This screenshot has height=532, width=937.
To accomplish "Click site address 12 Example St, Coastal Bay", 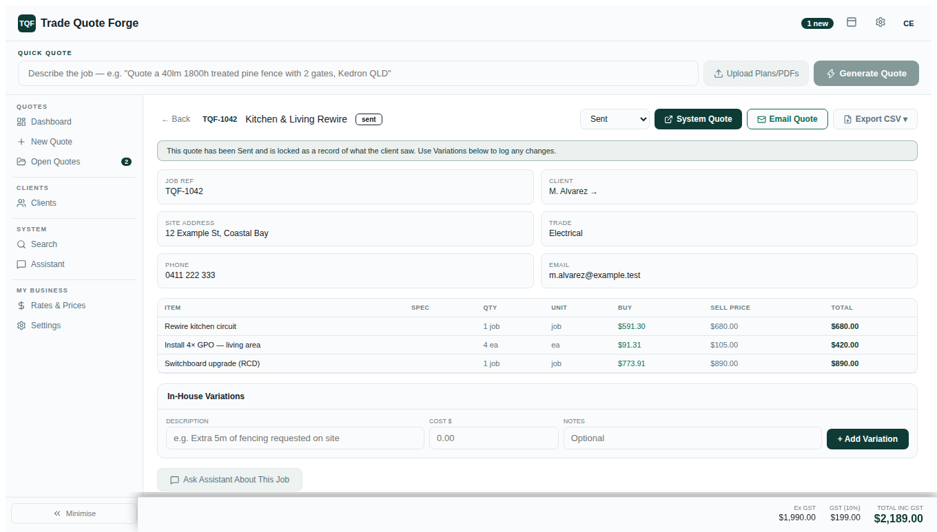I will (217, 233).
